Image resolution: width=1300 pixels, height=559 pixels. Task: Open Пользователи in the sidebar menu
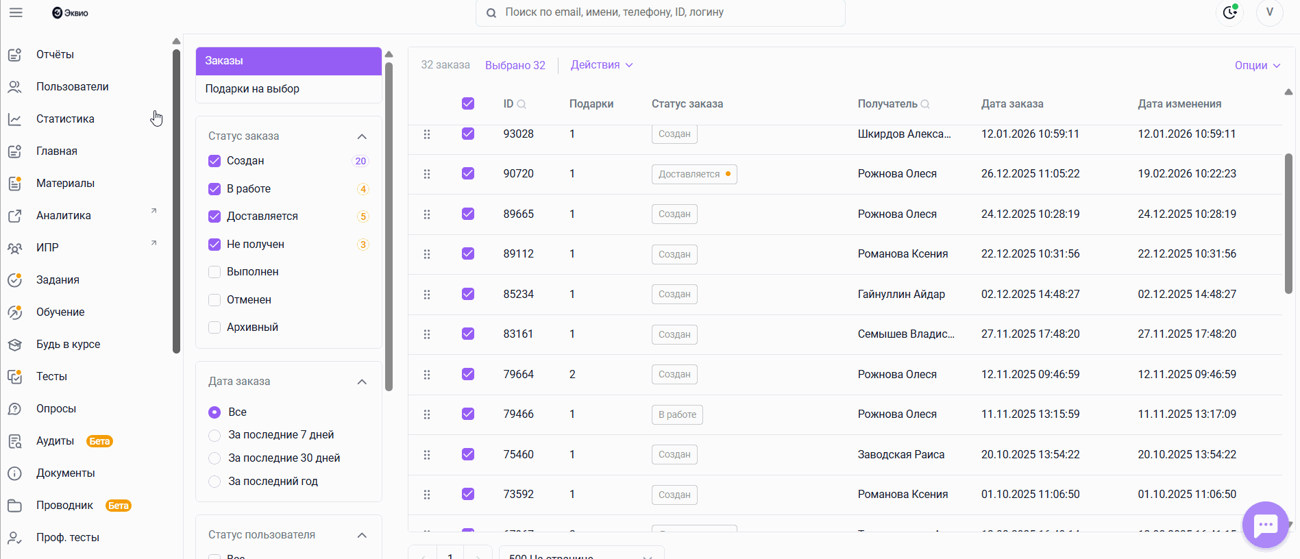pos(72,87)
